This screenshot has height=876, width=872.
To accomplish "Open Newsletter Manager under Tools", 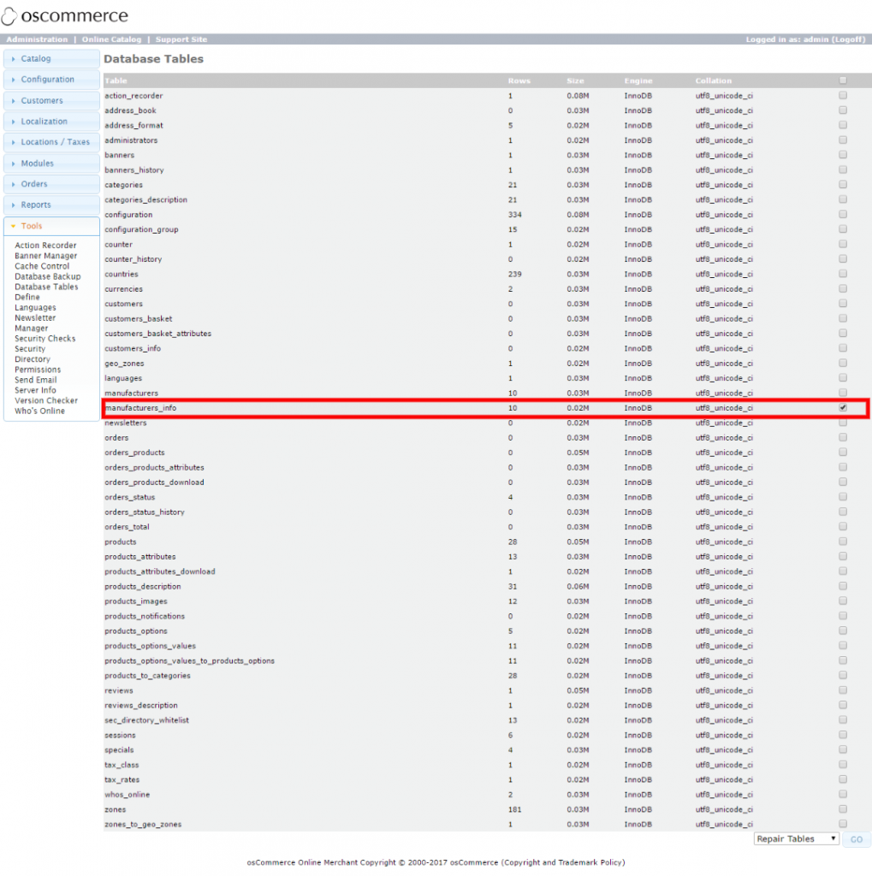I will click(35, 323).
